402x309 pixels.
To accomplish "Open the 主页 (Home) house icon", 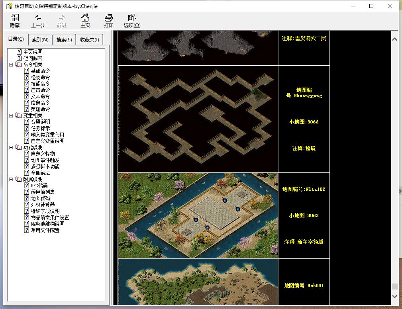I will [85, 18].
